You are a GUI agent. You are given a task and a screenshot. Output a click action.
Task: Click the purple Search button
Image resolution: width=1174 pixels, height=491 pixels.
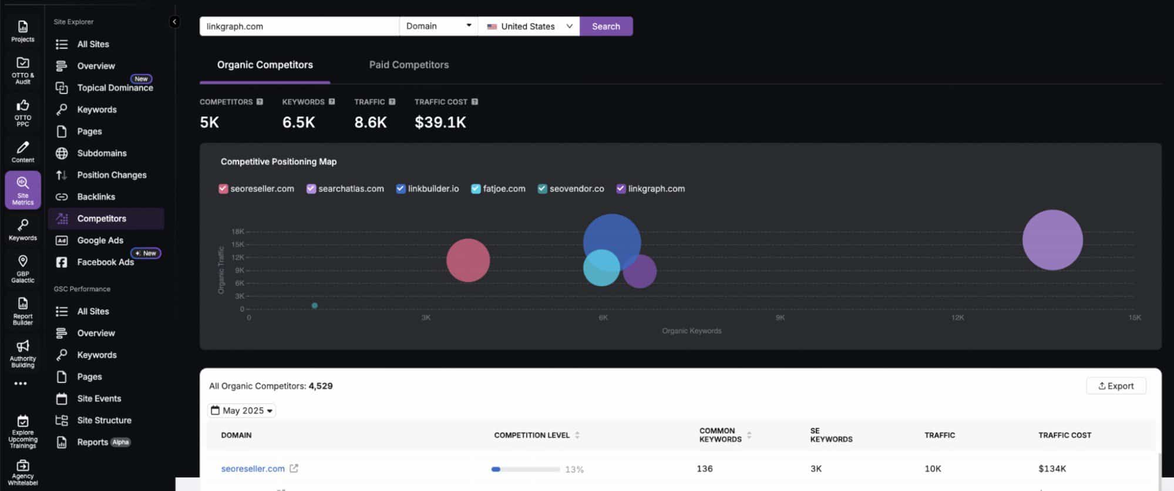click(606, 26)
